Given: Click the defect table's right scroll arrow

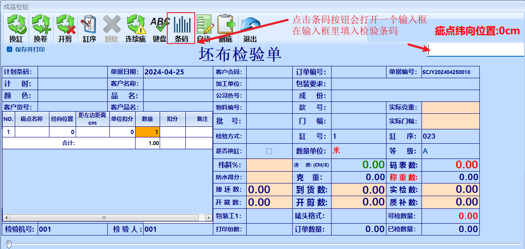Looking at the screenshot, I should (x=208, y=217).
